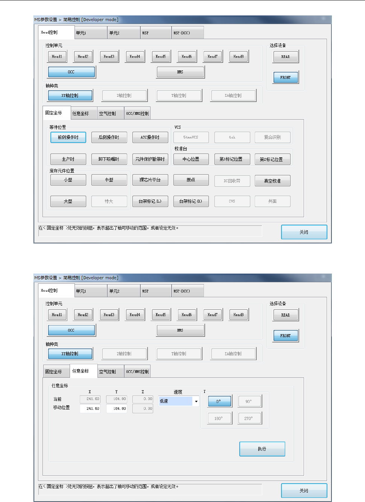Click the 真空校准 button
Viewport: 365px width, 502px height.
click(x=272, y=181)
